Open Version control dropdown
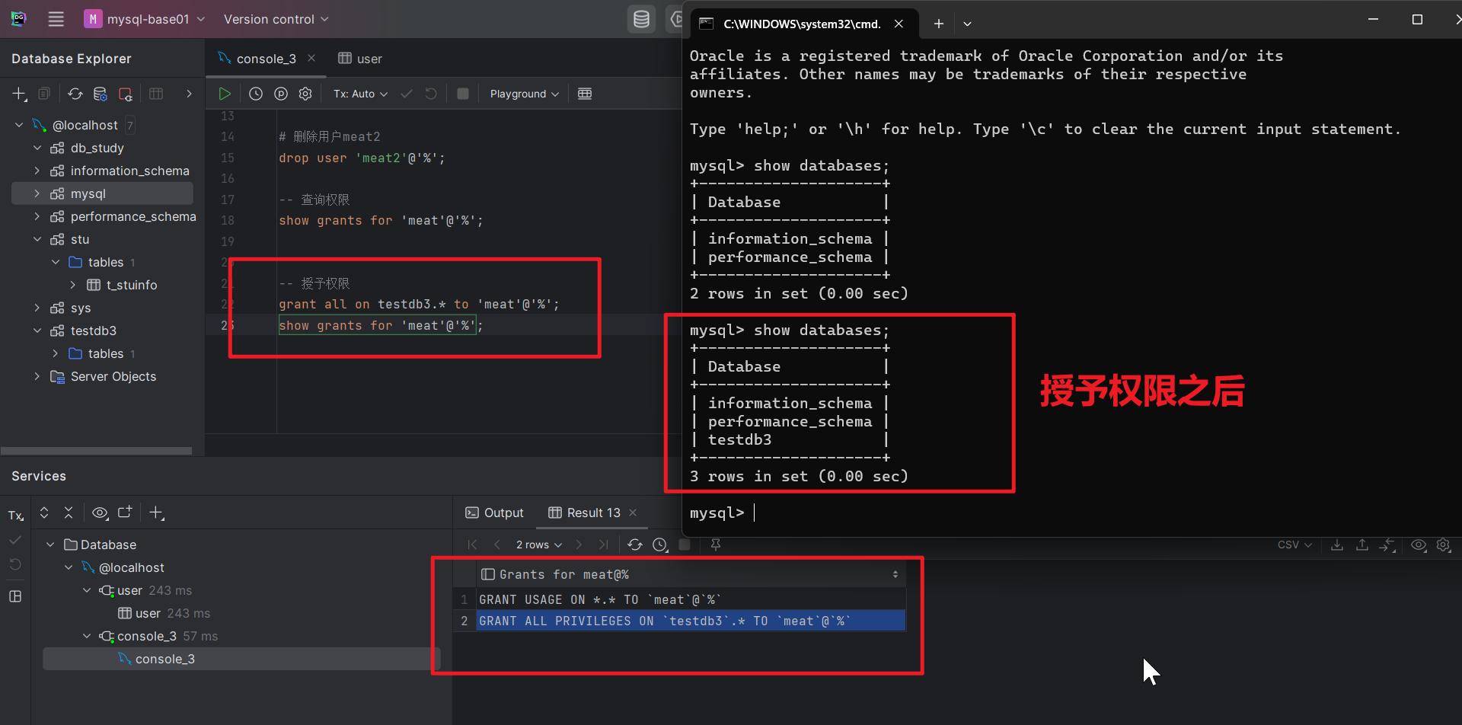Screen dimensions: 1462x725 (276, 19)
